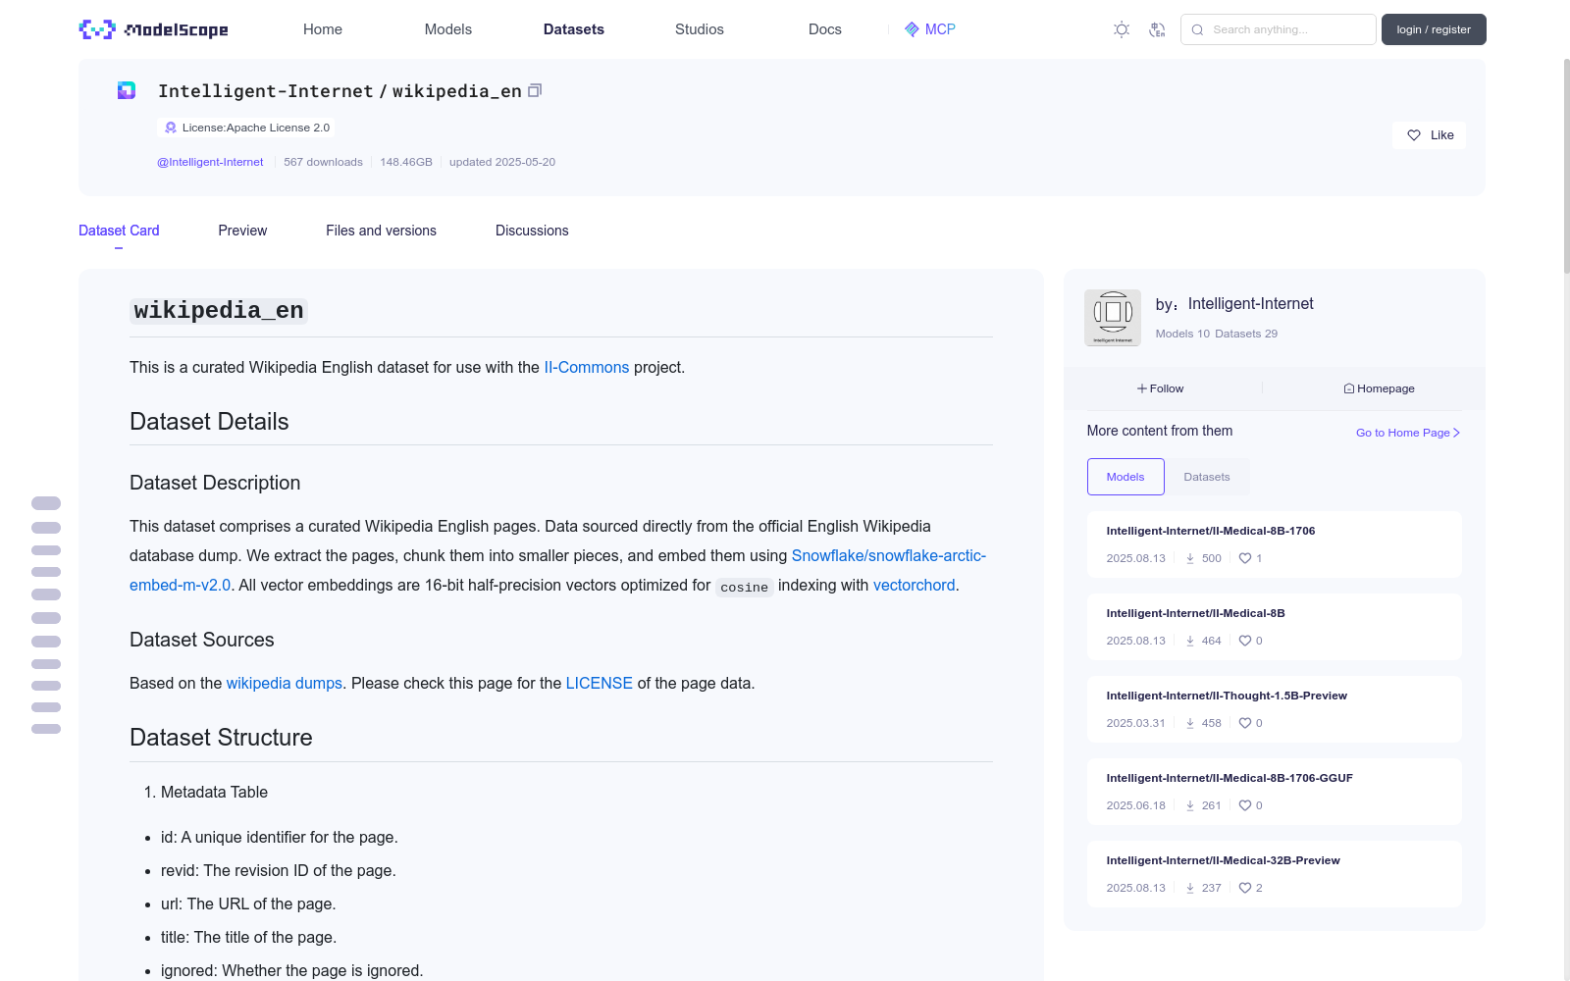
Task: Open the organization Homepage button
Action: [x=1379, y=388]
